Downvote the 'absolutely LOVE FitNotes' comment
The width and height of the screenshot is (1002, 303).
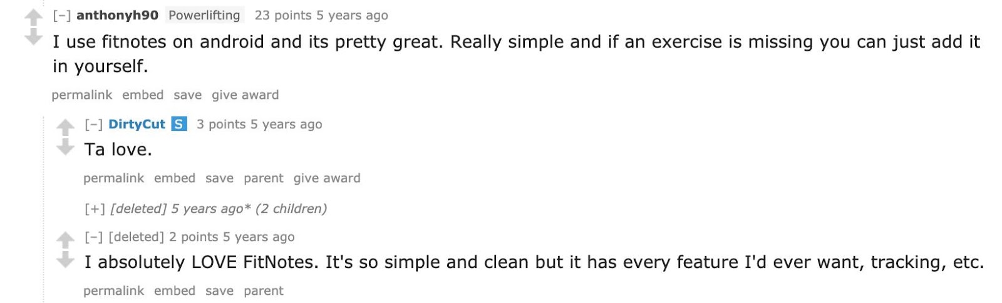coord(65,259)
